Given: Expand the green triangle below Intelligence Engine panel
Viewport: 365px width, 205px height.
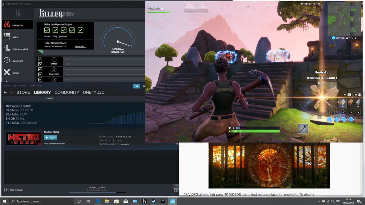Looking at the screenshot, I should (x=40, y=51).
